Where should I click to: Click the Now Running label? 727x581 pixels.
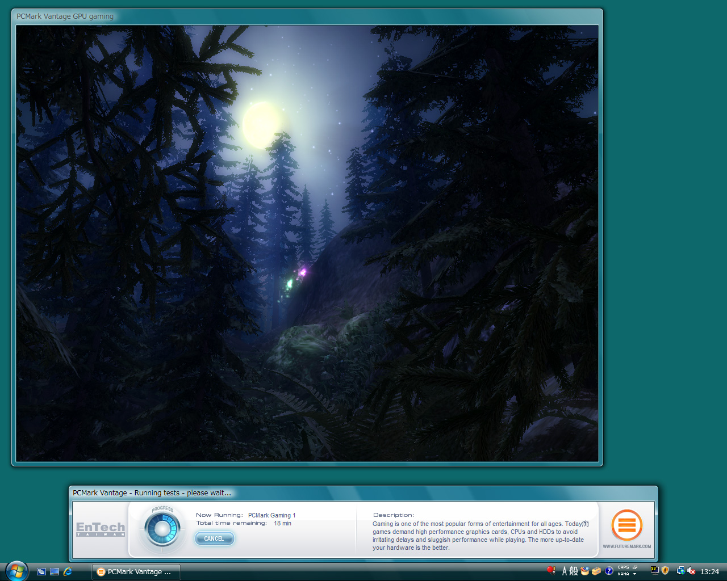click(x=219, y=515)
